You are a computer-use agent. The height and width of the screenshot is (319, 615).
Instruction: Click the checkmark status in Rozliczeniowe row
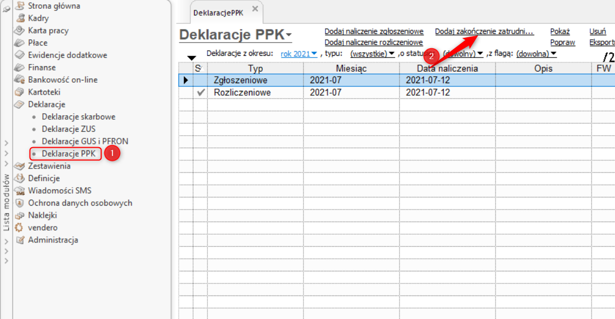coord(201,92)
